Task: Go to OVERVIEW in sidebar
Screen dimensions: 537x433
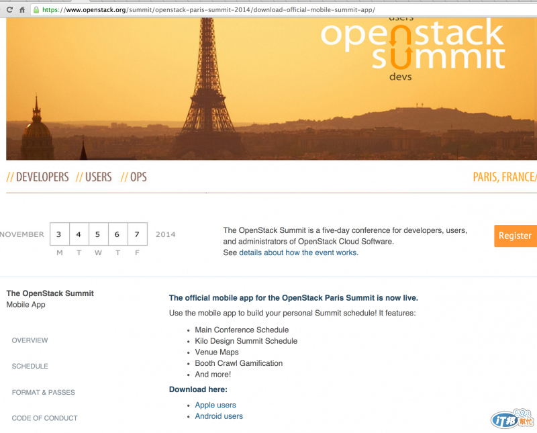Action: pyautogui.click(x=30, y=340)
